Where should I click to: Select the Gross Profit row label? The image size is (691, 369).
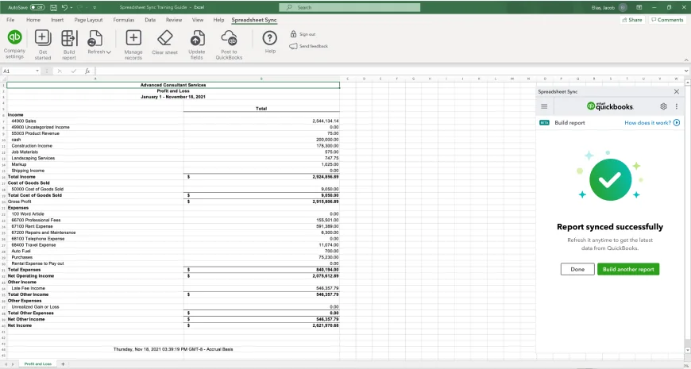[19, 202]
